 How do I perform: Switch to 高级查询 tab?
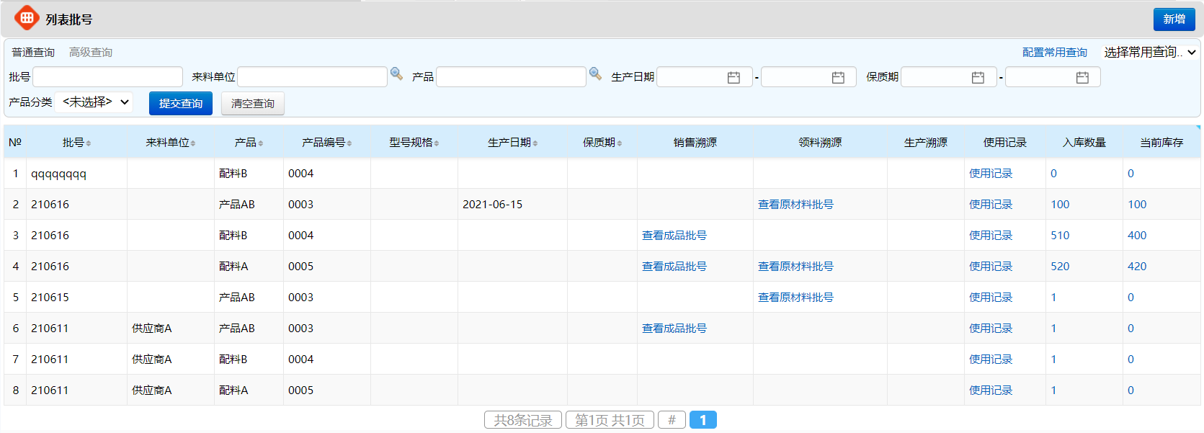click(91, 53)
